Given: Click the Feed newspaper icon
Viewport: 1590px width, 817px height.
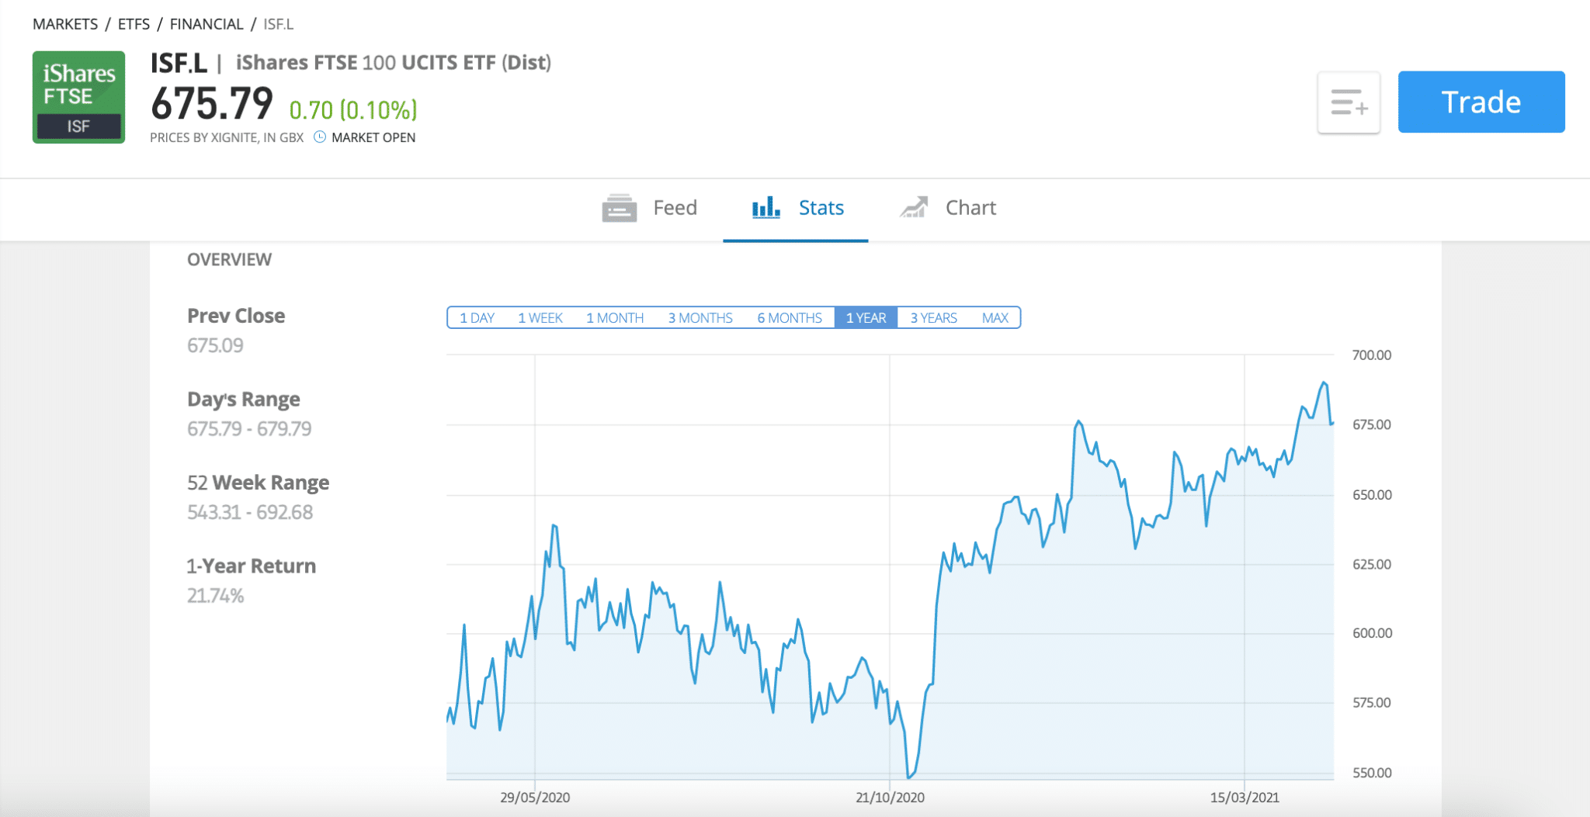Looking at the screenshot, I should tap(619, 208).
